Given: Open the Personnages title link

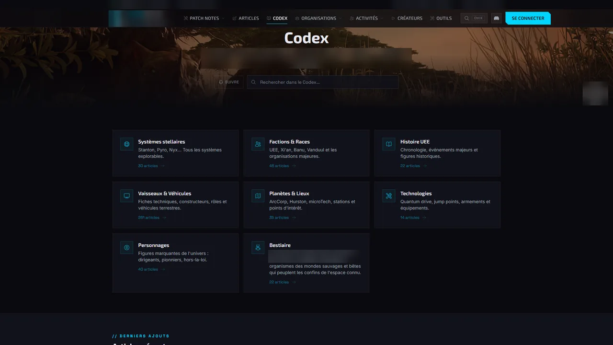Looking at the screenshot, I should [x=154, y=245].
